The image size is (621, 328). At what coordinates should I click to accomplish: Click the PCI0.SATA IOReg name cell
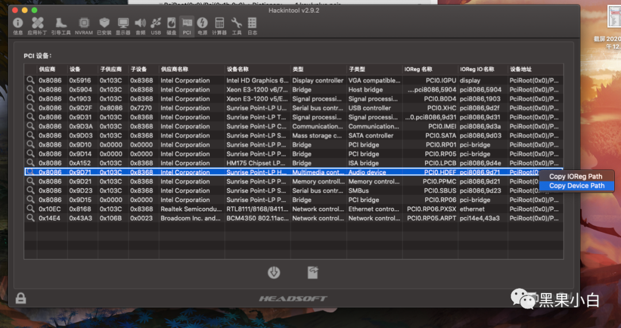[x=441, y=136]
